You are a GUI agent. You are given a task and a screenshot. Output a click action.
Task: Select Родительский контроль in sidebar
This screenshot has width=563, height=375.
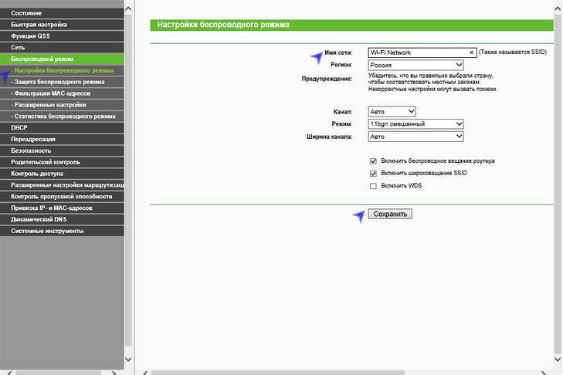[x=62, y=162]
